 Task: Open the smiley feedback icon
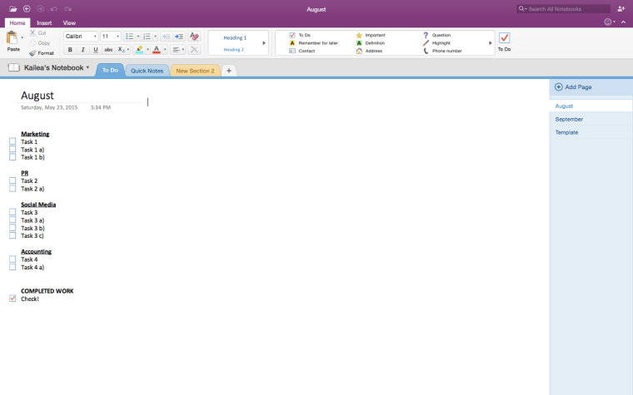click(607, 22)
